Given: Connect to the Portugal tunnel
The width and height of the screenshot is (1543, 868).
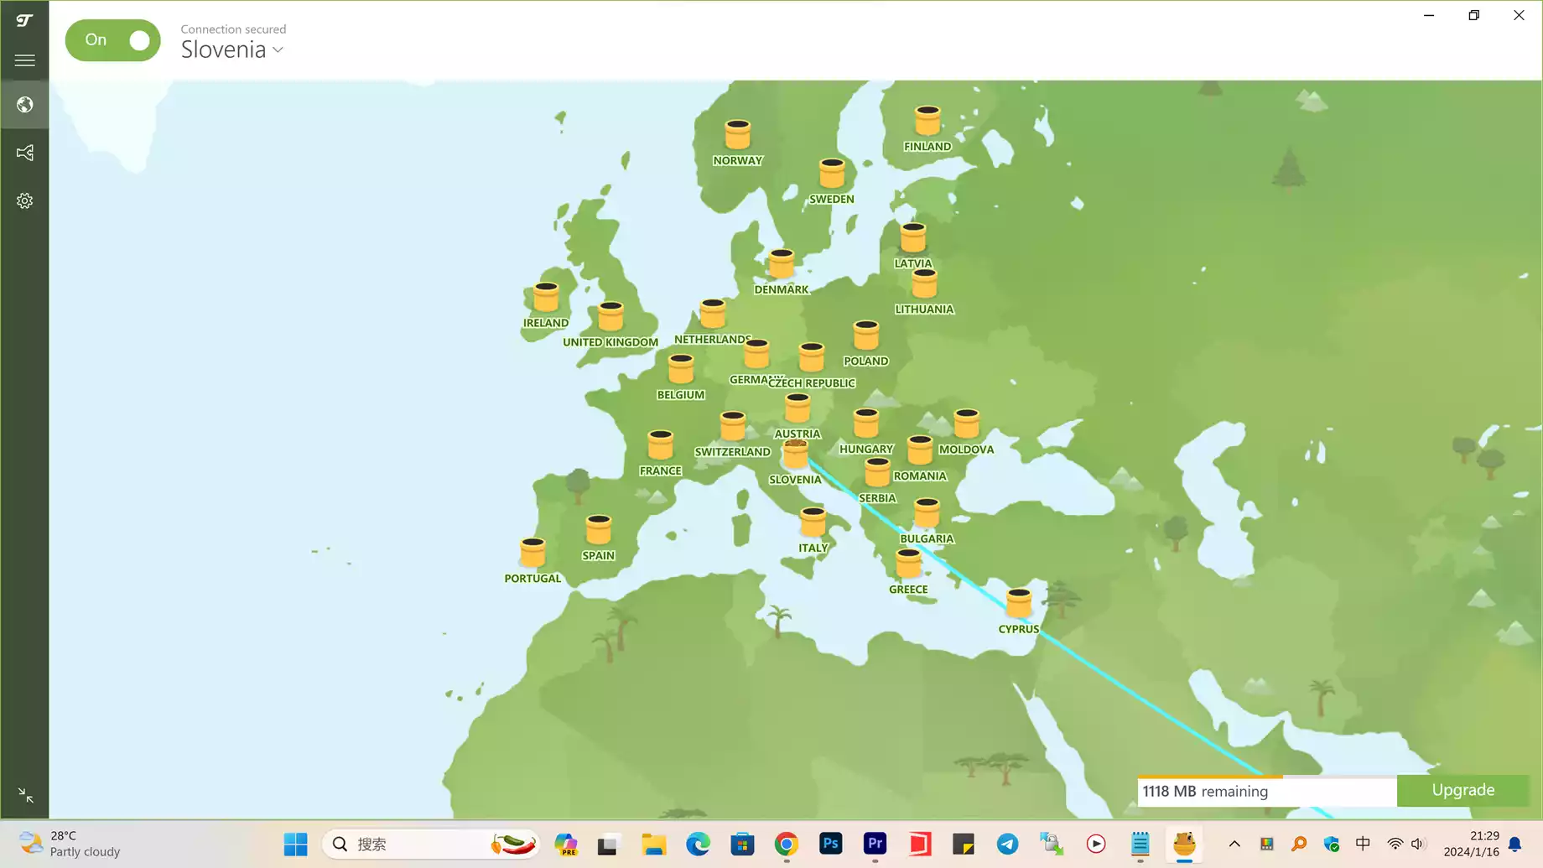Looking at the screenshot, I should [x=533, y=554].
